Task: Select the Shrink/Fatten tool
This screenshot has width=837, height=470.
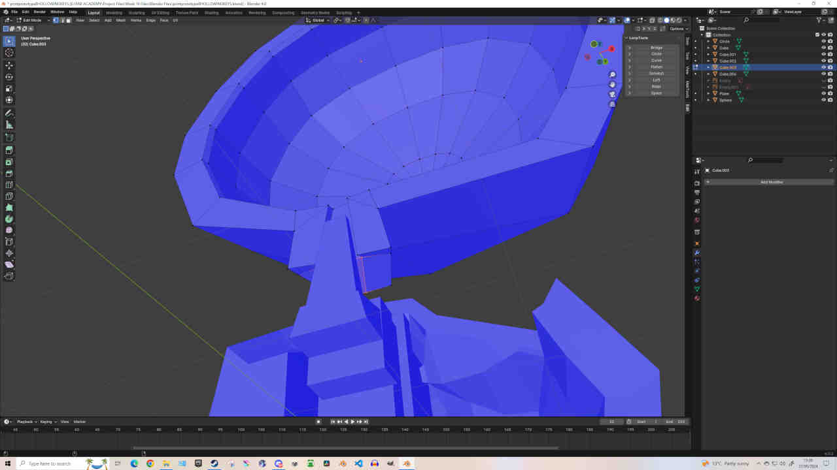Action: tap(9, 253)
